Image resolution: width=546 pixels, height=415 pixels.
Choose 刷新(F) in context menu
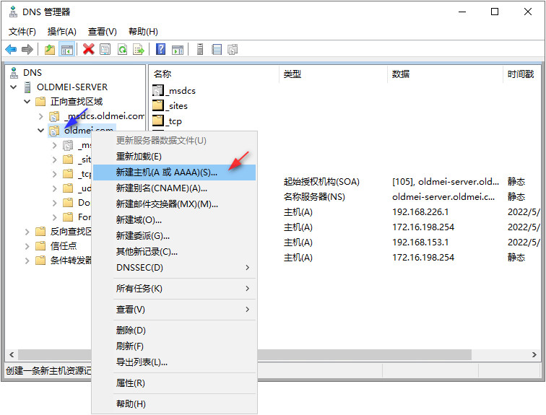pos(174,346)
